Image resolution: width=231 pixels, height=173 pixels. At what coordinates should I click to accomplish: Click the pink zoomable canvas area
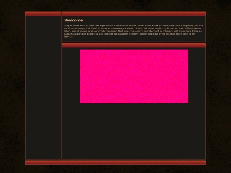(134, 76)
